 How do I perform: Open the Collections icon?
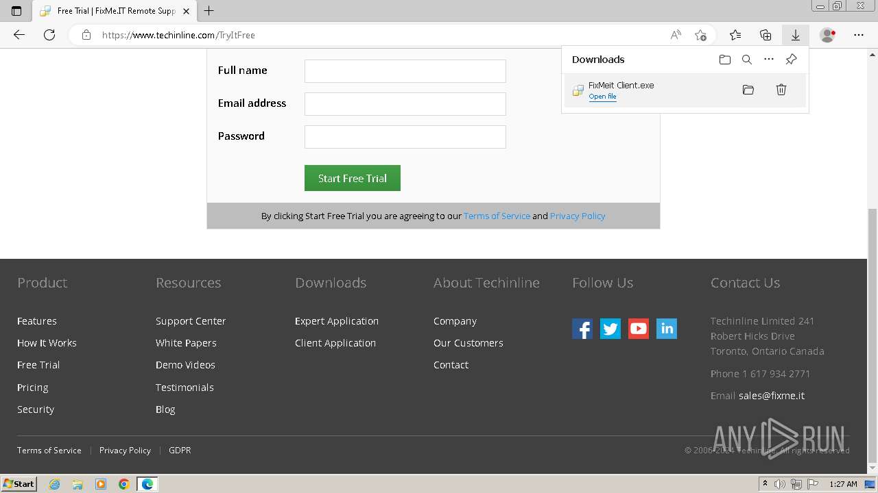766,35
